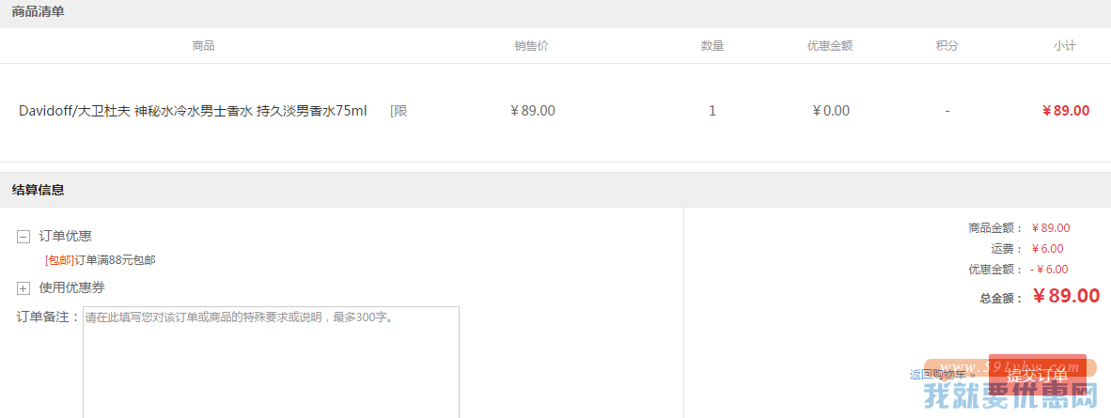This screenshot has height=418, width=1111.
Task: Select the 优惠金额 column header in table
Action: [830, 46]
